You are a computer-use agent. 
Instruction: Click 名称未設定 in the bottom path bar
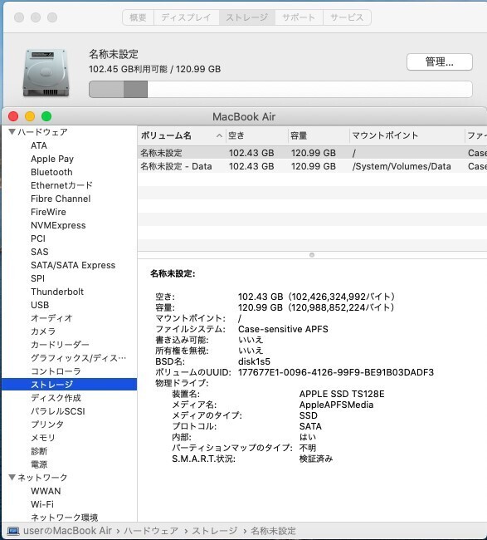[x=274, y=531]
